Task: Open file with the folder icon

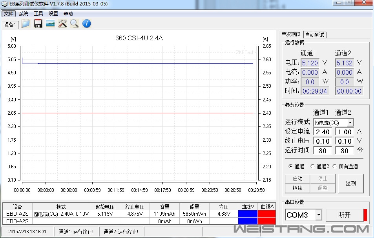Action: (x=26, y=23)
